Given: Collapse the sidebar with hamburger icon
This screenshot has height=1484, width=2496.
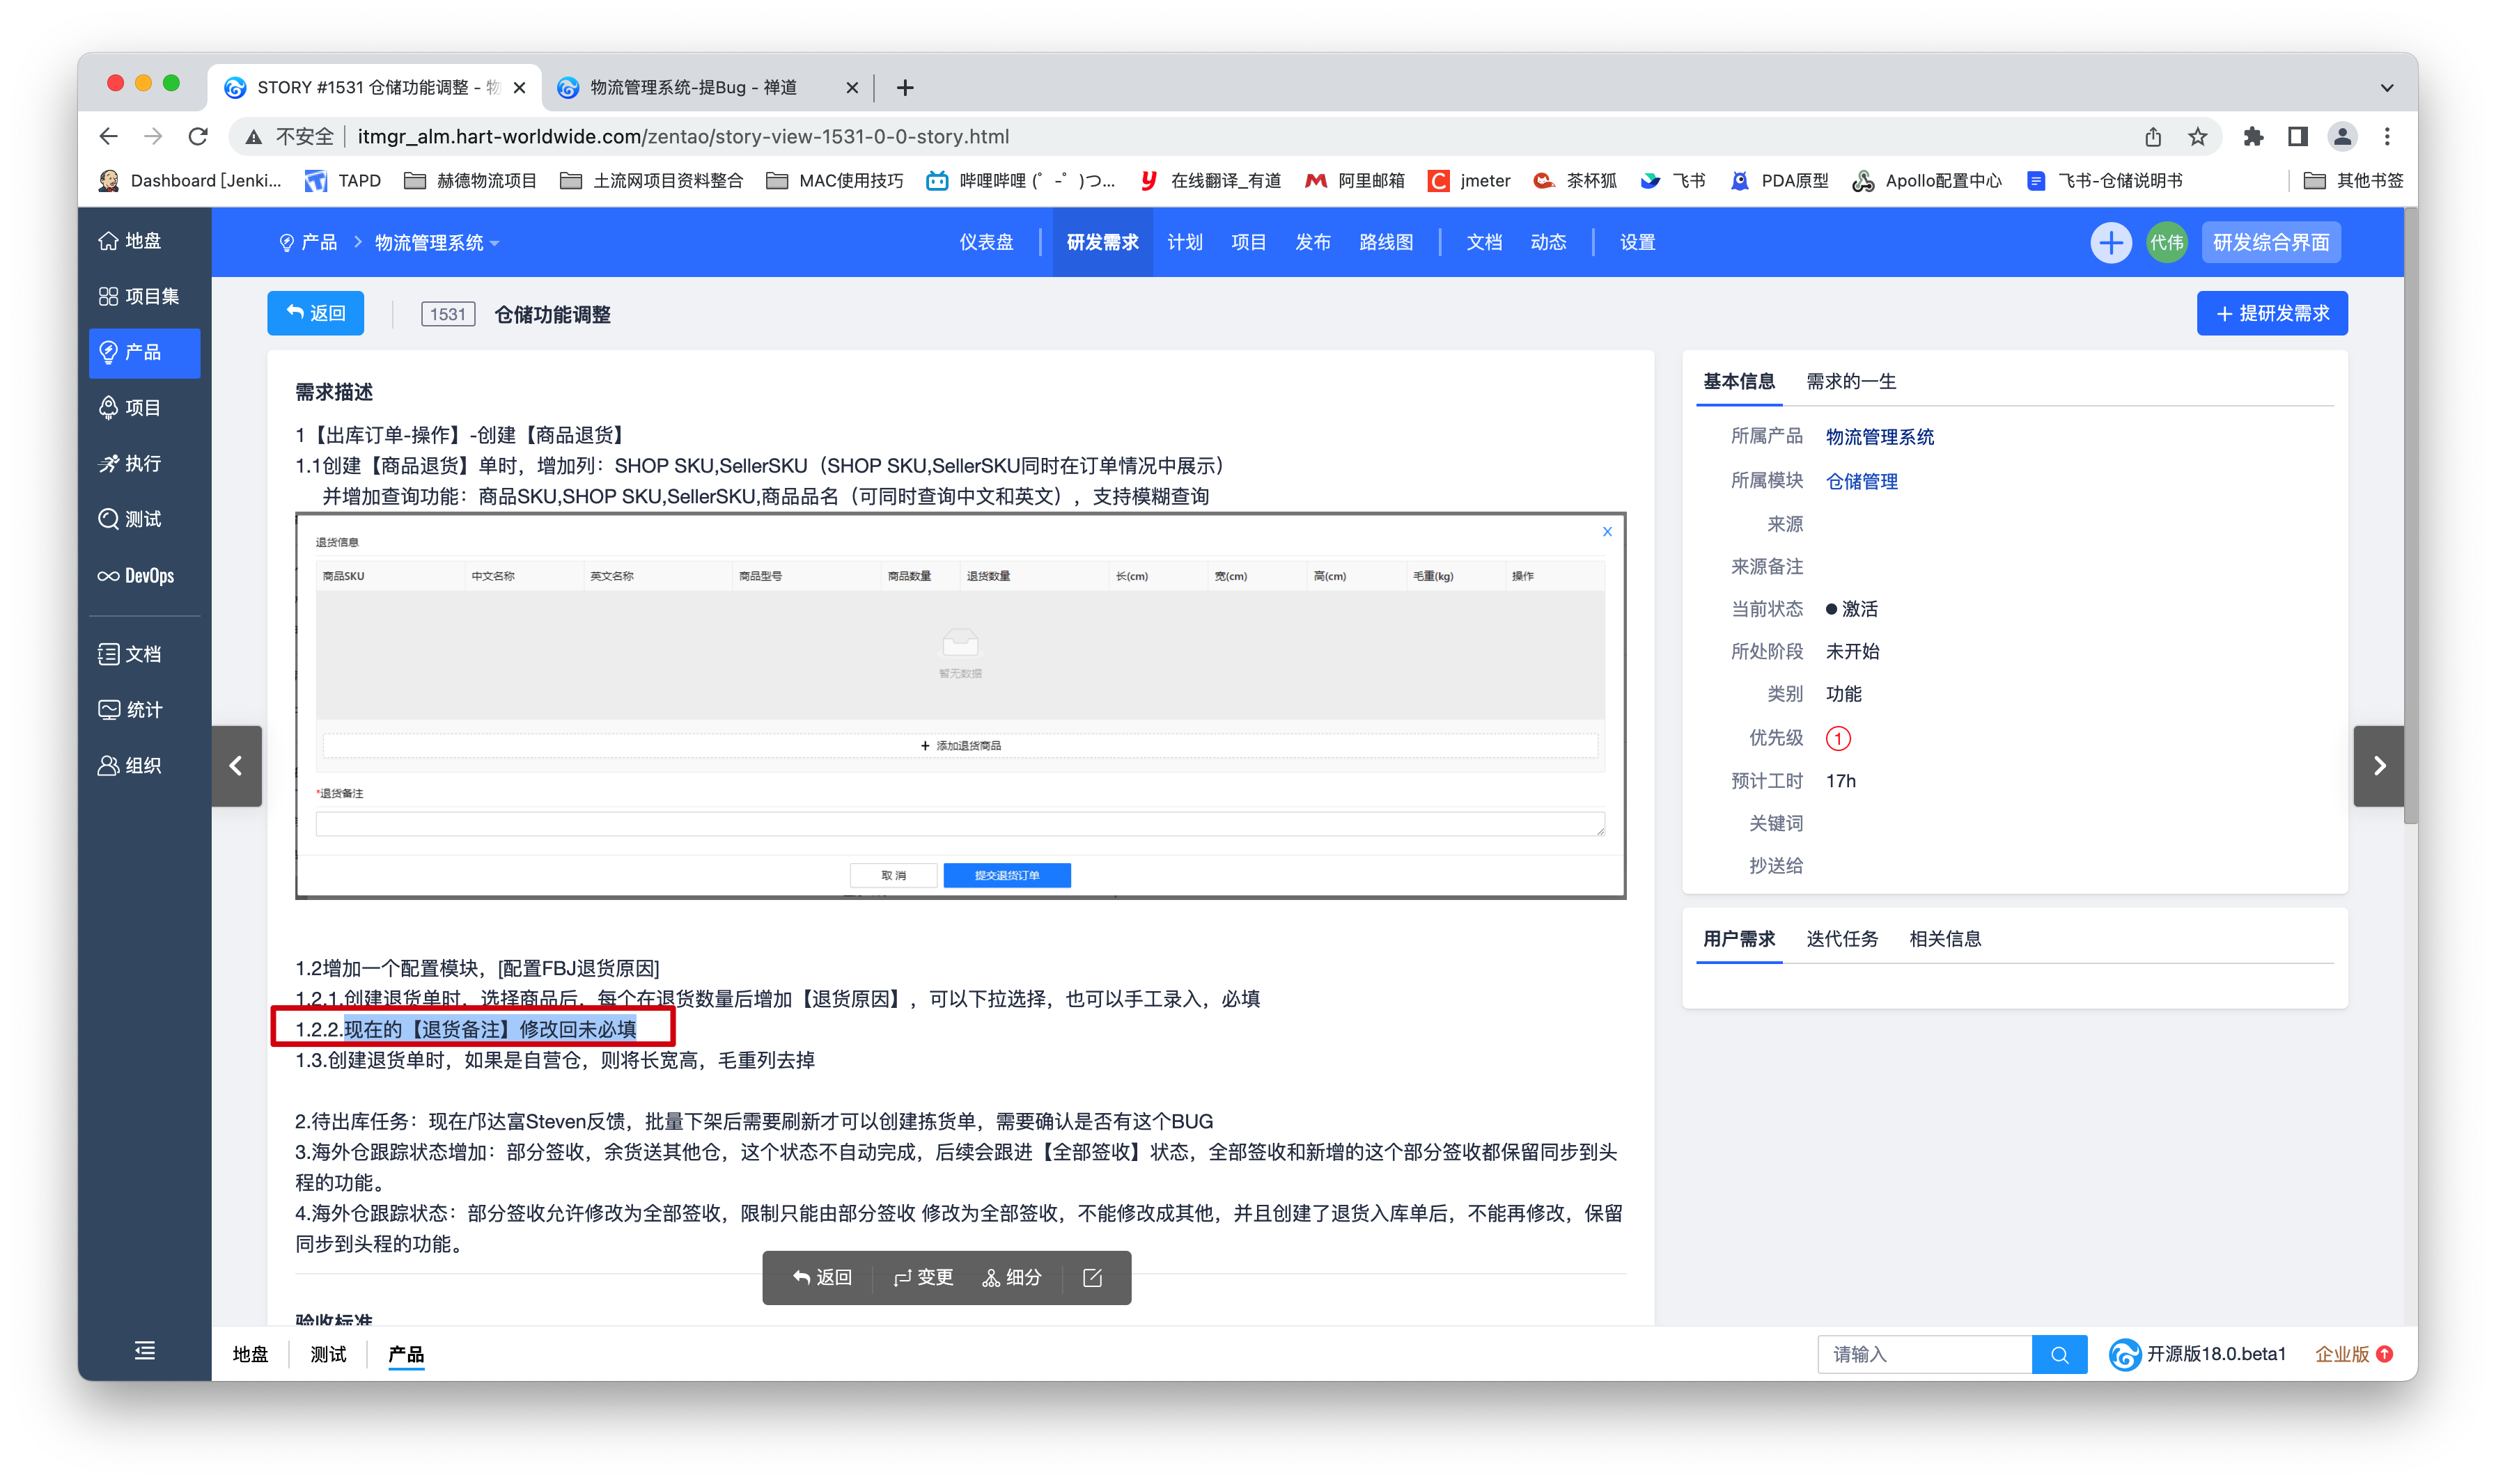Looking at the screenshot, I should [x=145, y=1351].
